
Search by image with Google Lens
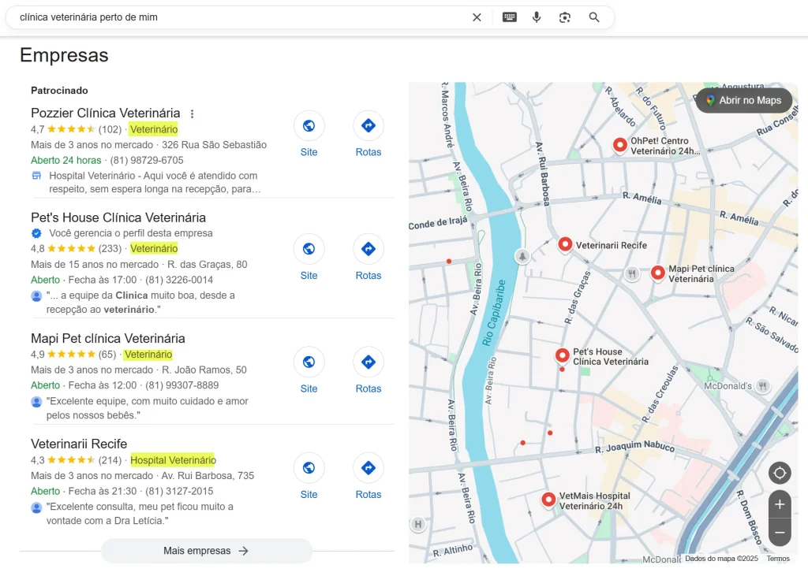565,17
